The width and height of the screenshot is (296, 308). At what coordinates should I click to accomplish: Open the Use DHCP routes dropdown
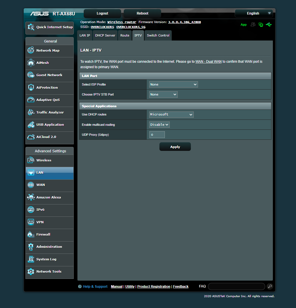click(171, 115)
